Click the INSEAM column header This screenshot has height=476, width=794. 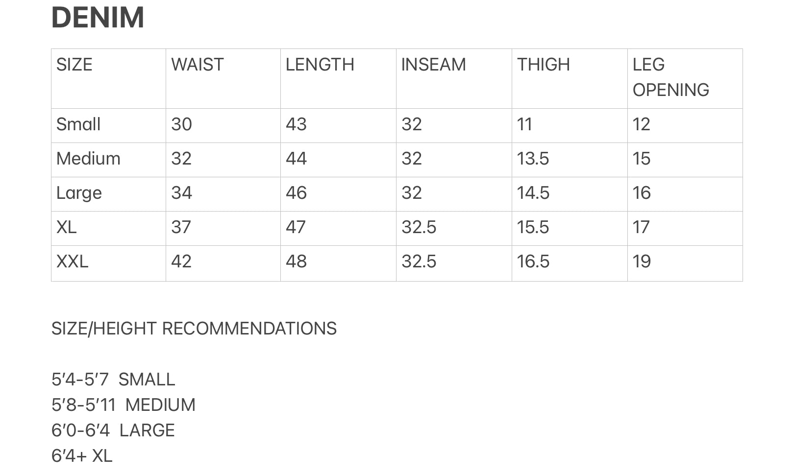coord(434,65)
